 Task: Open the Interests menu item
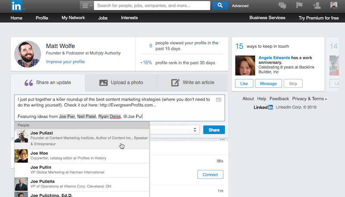tap(129, 18)
